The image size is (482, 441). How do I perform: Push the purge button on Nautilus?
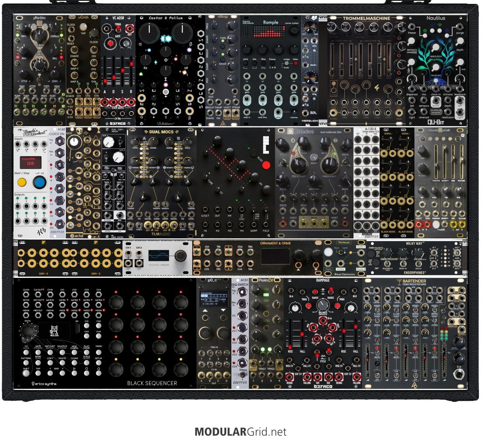pyautogui.click(x=447, y=36)
